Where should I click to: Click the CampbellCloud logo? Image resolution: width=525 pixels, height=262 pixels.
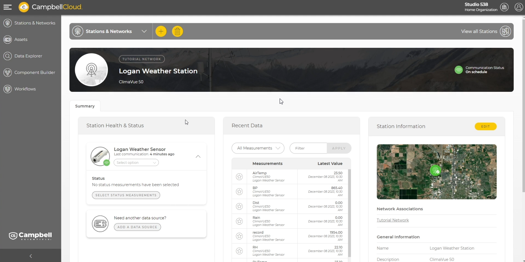click(x=50, y=7)
